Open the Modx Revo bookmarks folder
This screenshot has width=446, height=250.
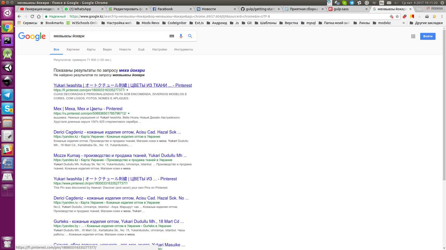147,23
